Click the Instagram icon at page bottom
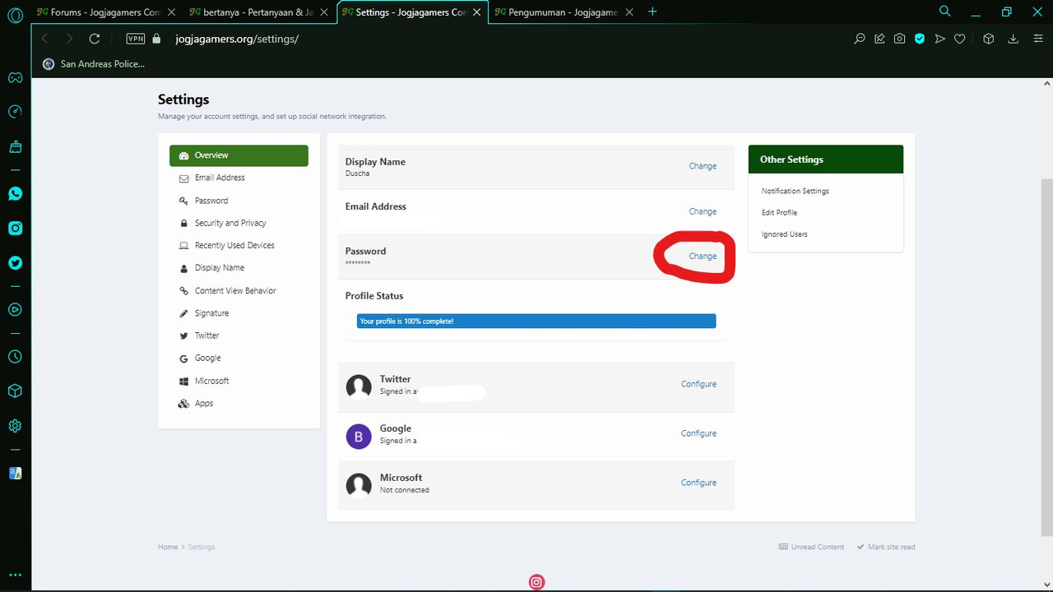This screenshot has height=592, width=1053. pos(536,582)
